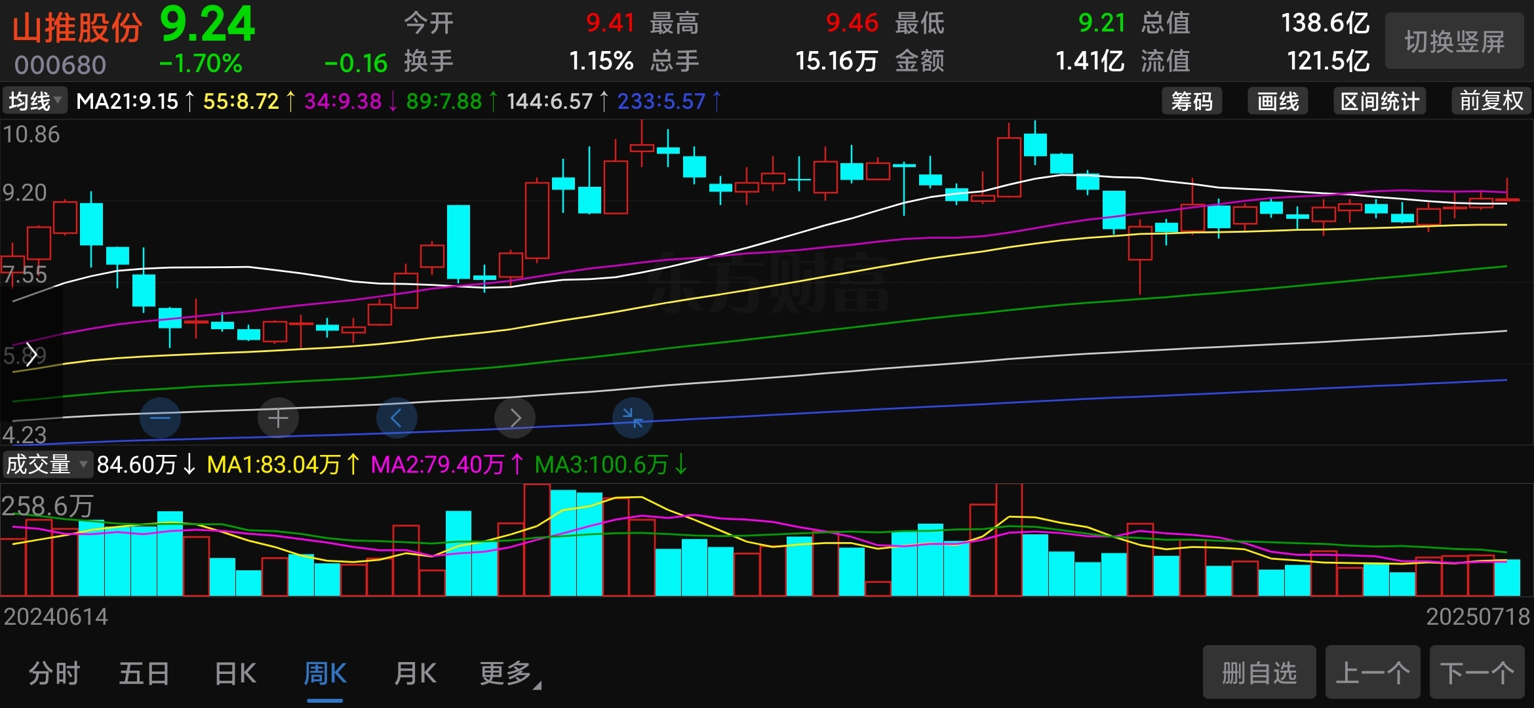Toggle 前复权 adjustment setting

[x=1491, y=101]
